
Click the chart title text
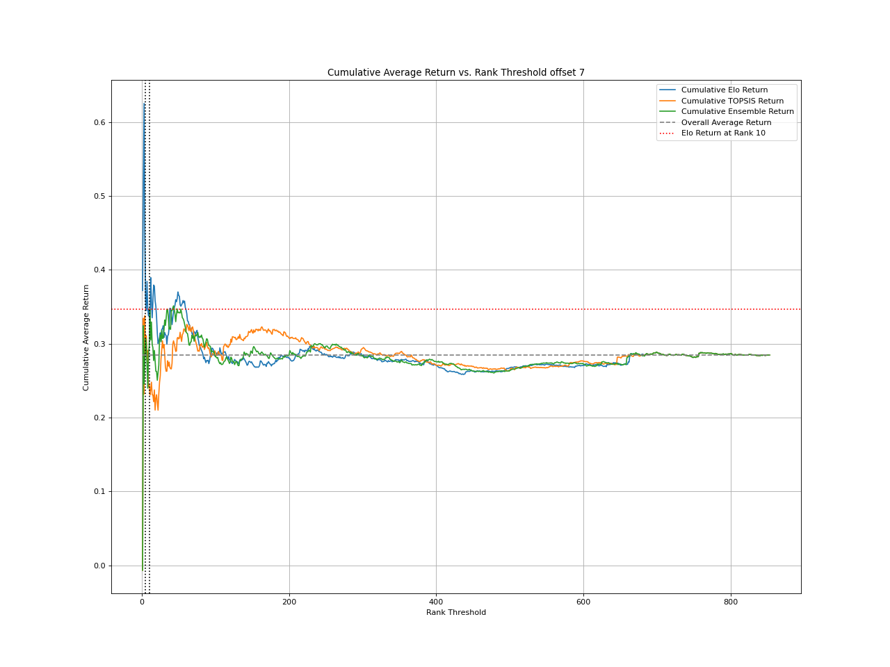[455, 72]
